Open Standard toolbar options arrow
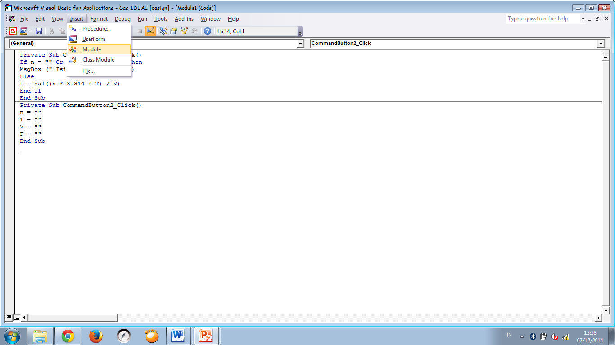Image resolution: width=615 pixels, height=345 pixels. (x=300, y=31)
